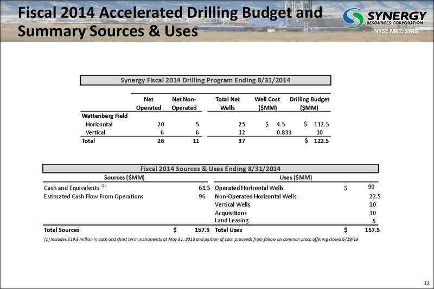Click the 'Total Sources' label
The height and width of the screenshot is (289, 434).
click(61, 230)
